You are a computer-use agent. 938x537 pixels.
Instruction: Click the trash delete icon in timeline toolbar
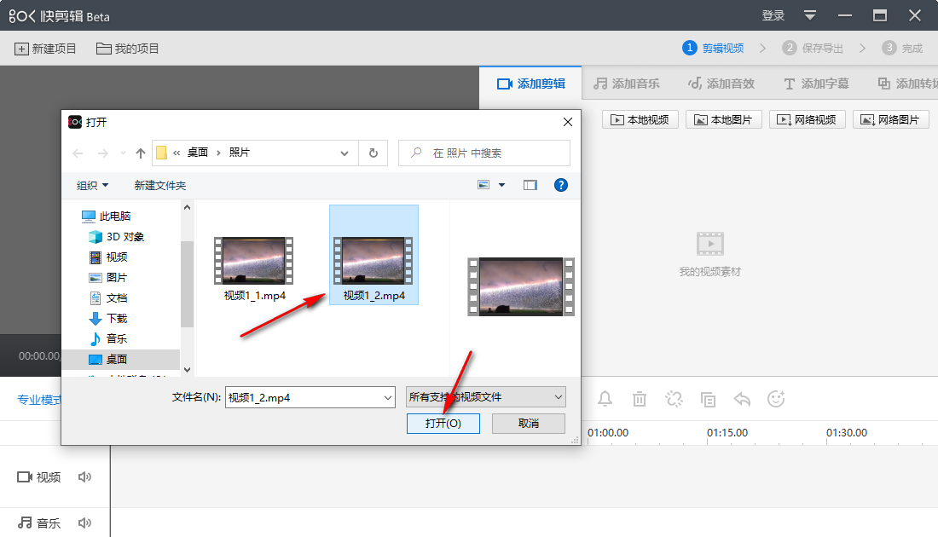coord(640,399)
